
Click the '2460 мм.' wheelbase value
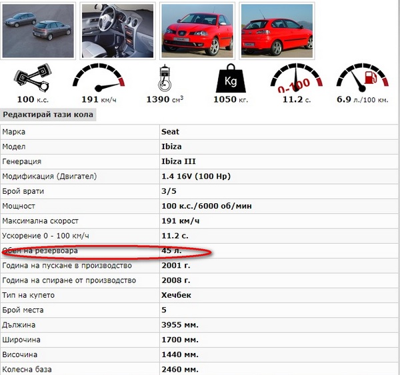click(180, 370)
